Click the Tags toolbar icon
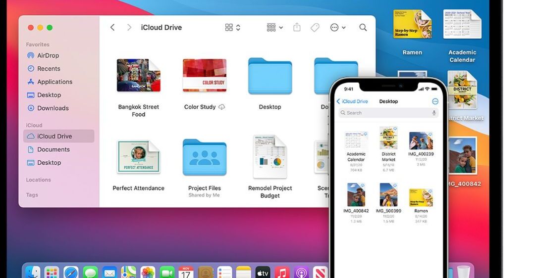This screenshot has width=535, height=278. tap(315, 27)
